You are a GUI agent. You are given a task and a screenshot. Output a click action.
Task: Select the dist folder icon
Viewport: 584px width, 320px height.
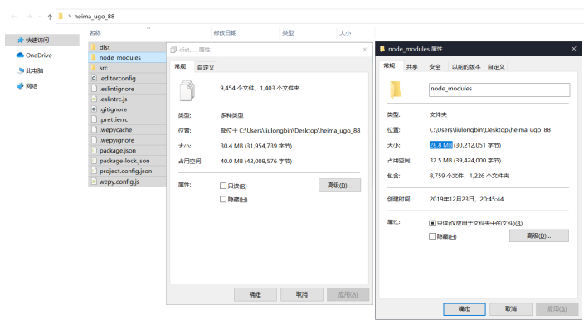[94, 47]
